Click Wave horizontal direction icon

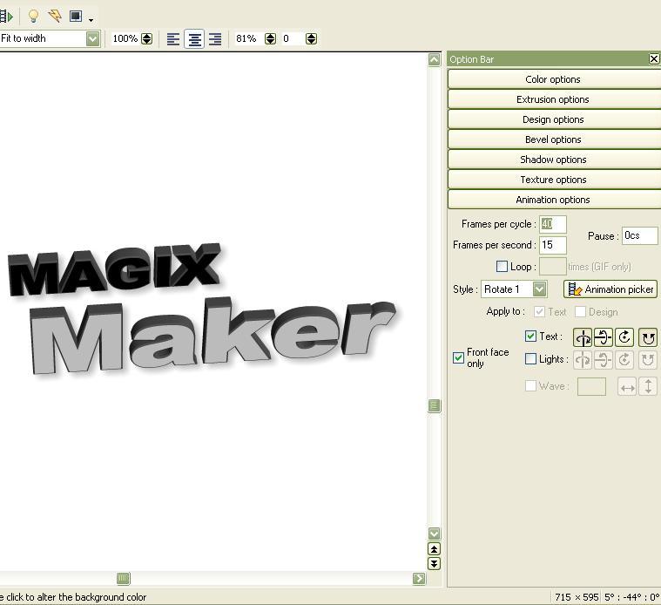tap(627, 387)
